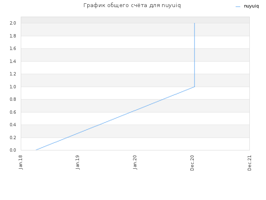
Task: Click the line's starting point at 0.0
Action: 36,150
